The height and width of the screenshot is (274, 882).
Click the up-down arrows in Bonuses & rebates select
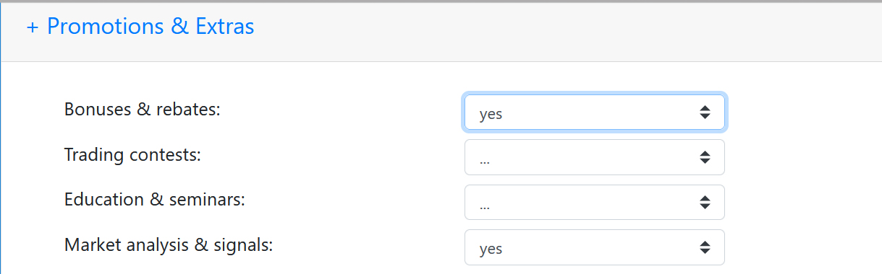pyautogui.click(x=705, y=112)
